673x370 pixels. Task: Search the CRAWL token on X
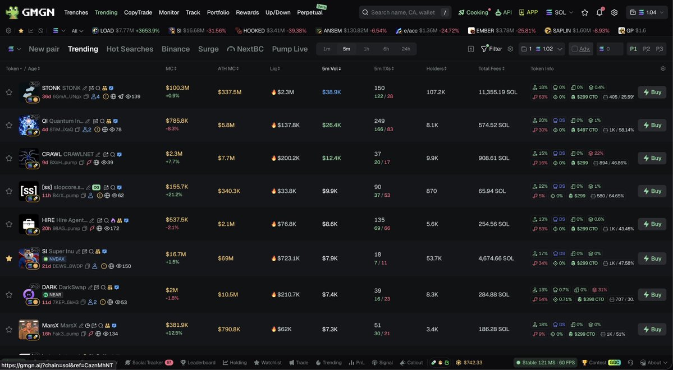click(x=112, y=154)
